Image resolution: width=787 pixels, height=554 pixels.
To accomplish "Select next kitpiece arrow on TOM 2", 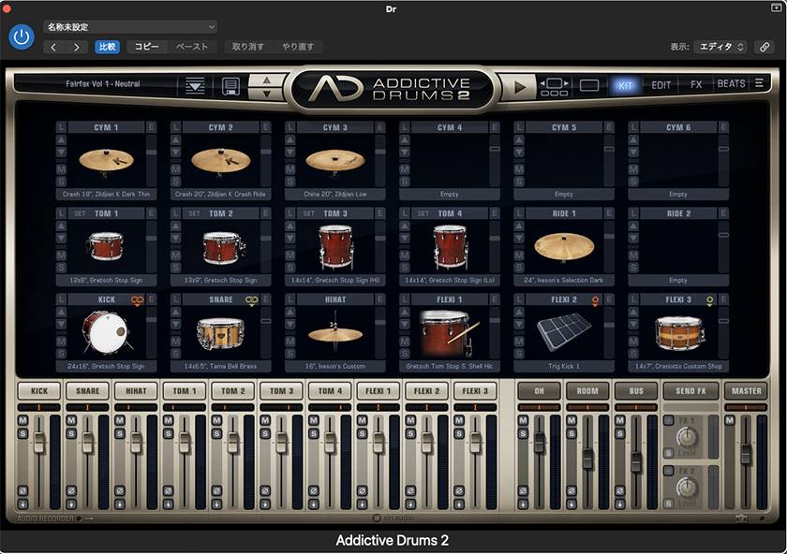I will pyautogui.click(x=175, y=238).
